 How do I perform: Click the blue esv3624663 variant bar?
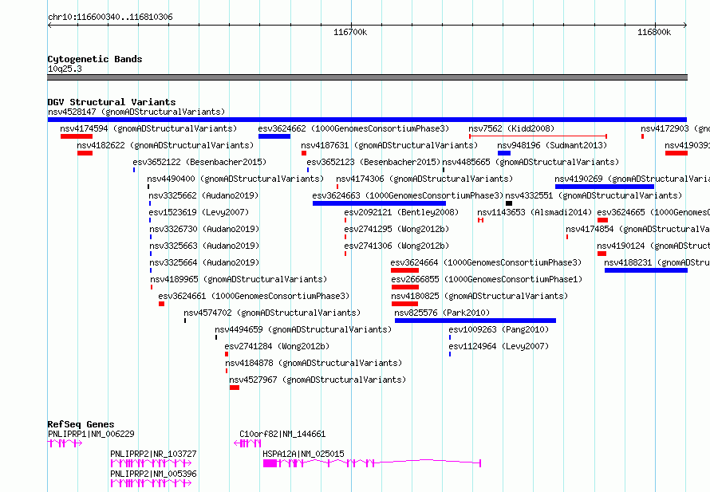379,203
